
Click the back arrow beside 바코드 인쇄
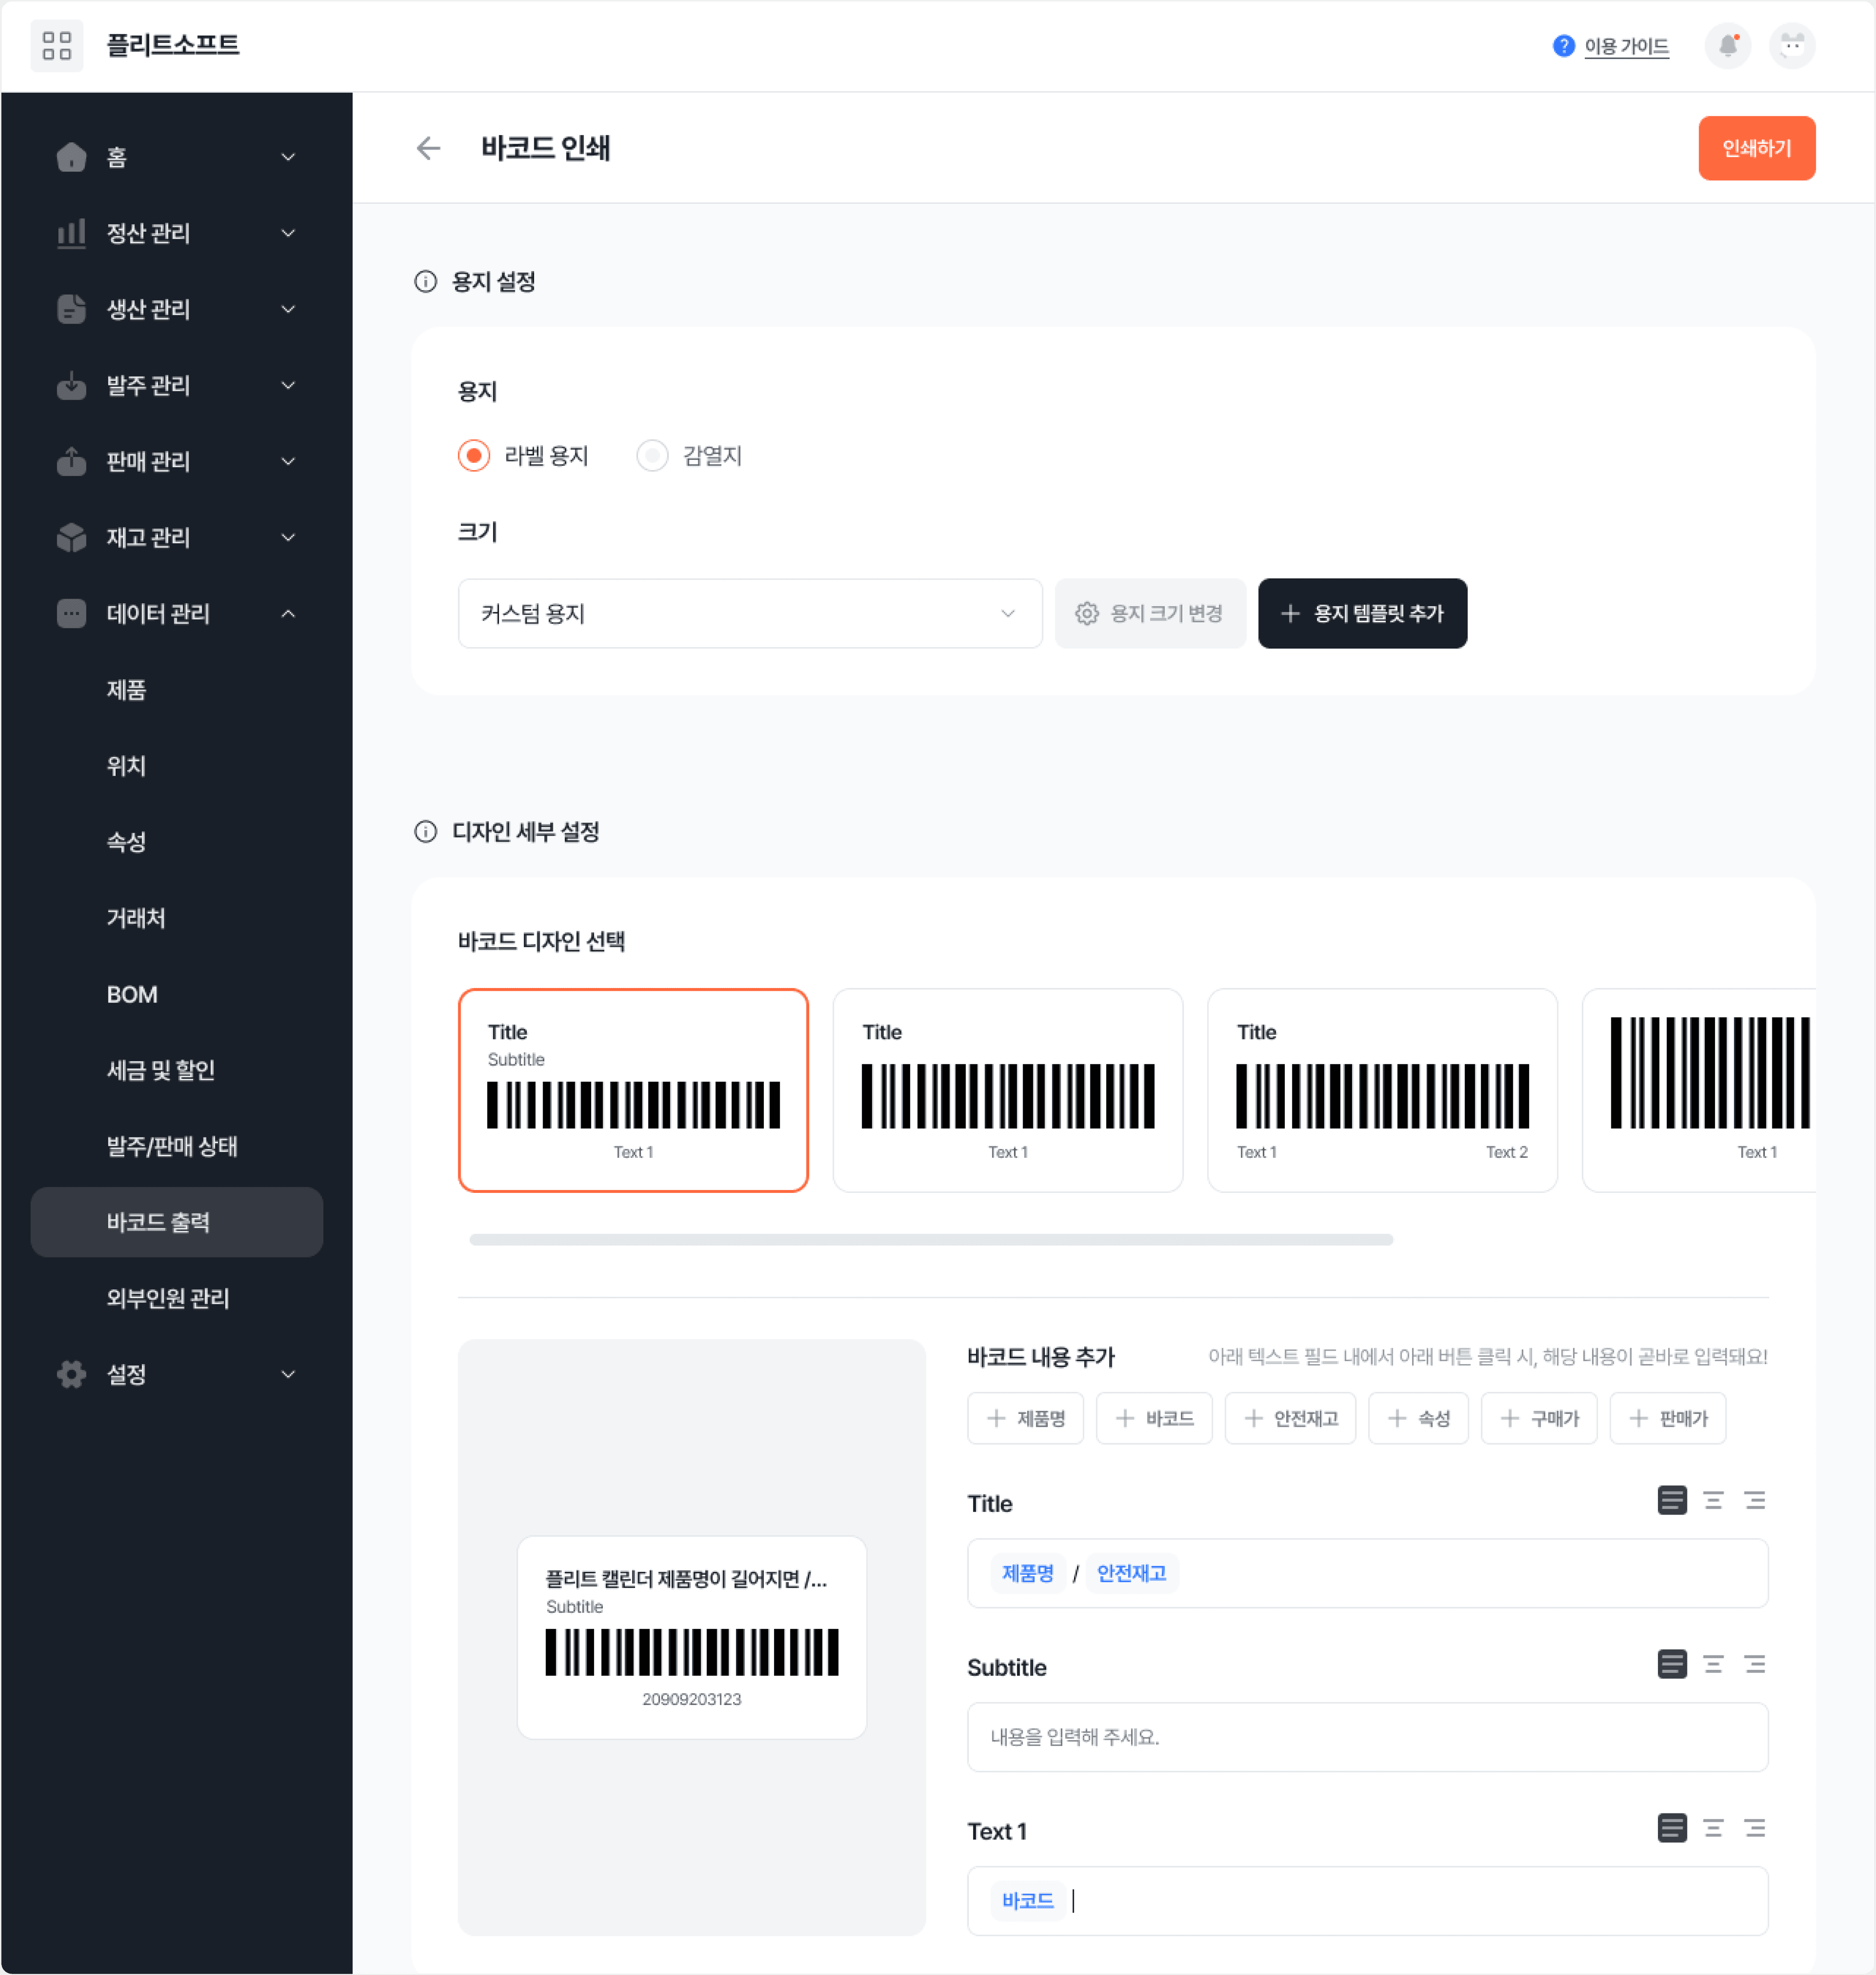pyautogui.click(x=428, y=148)
